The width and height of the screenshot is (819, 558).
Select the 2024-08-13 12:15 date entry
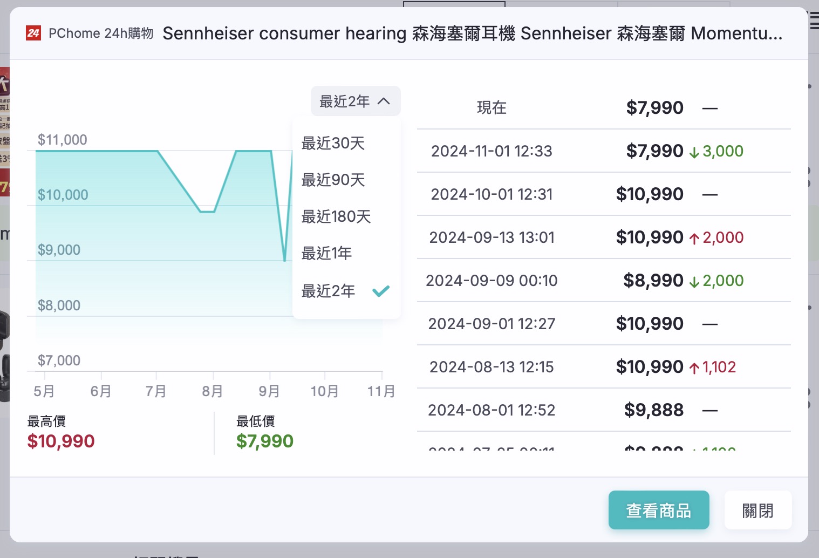[492, 367]
